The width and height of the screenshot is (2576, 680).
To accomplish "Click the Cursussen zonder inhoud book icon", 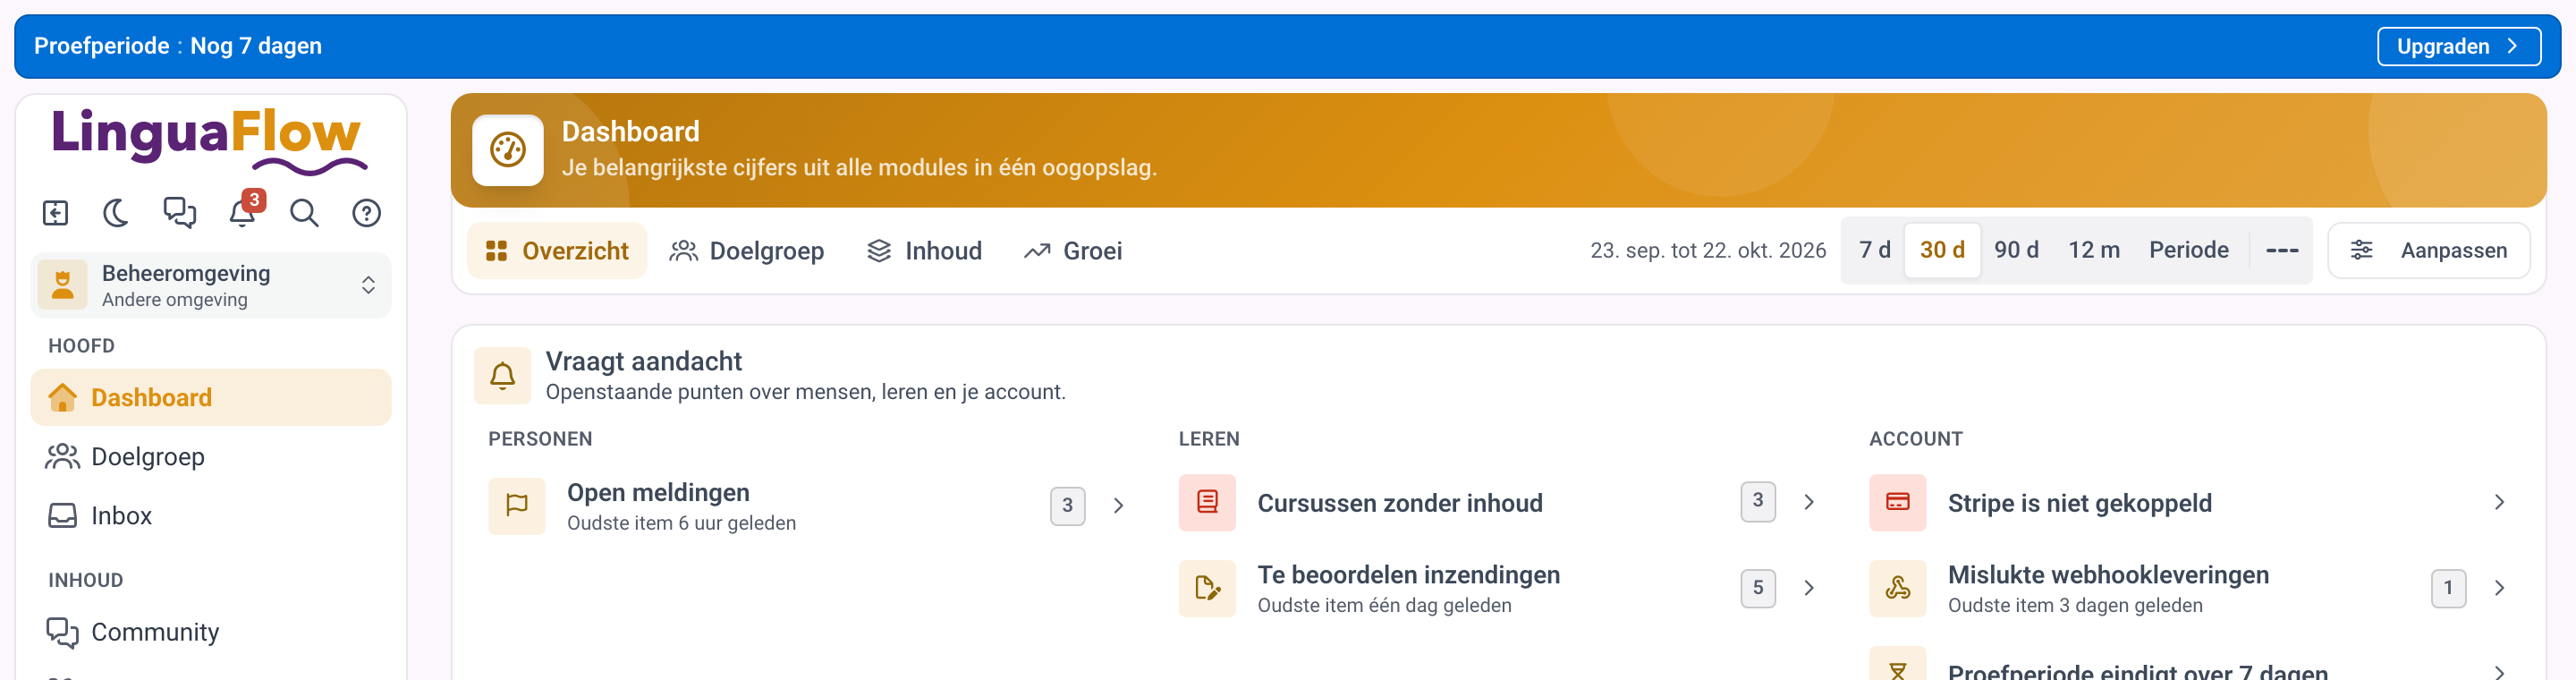I will 1207,503.
